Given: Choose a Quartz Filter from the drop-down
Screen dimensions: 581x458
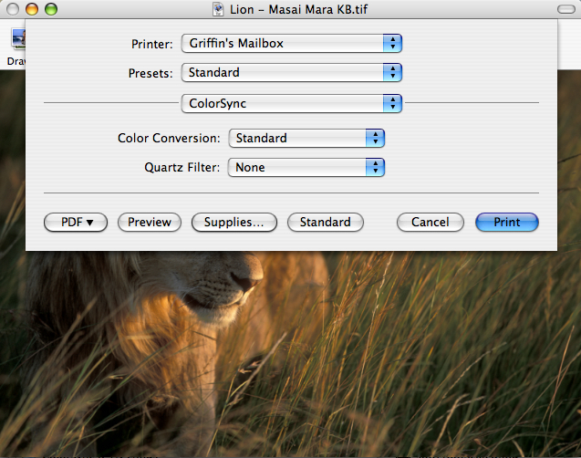Looking at the screenshot, I should pyautogui.click(x=306, y=168).
